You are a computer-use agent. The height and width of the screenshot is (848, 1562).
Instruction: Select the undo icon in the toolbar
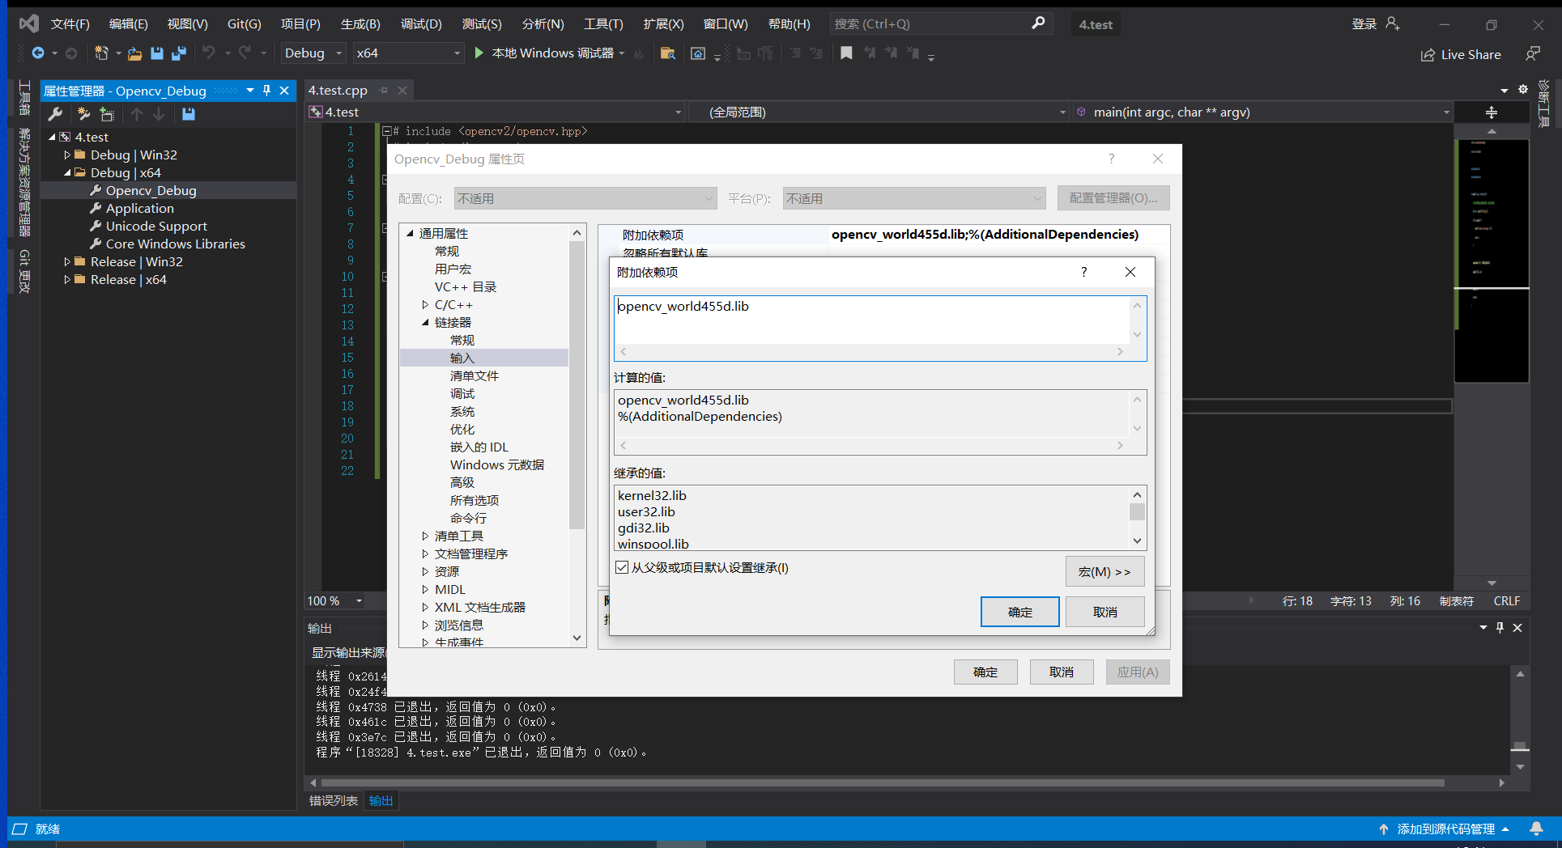209,53
